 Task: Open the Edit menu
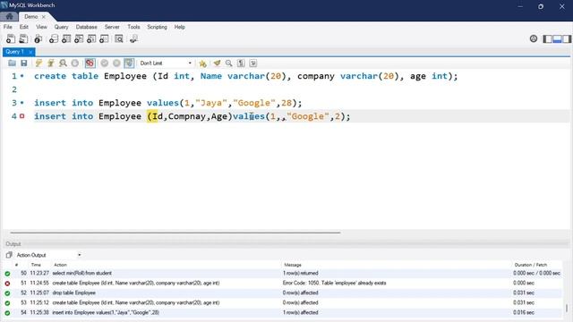(x=24, y=27)
